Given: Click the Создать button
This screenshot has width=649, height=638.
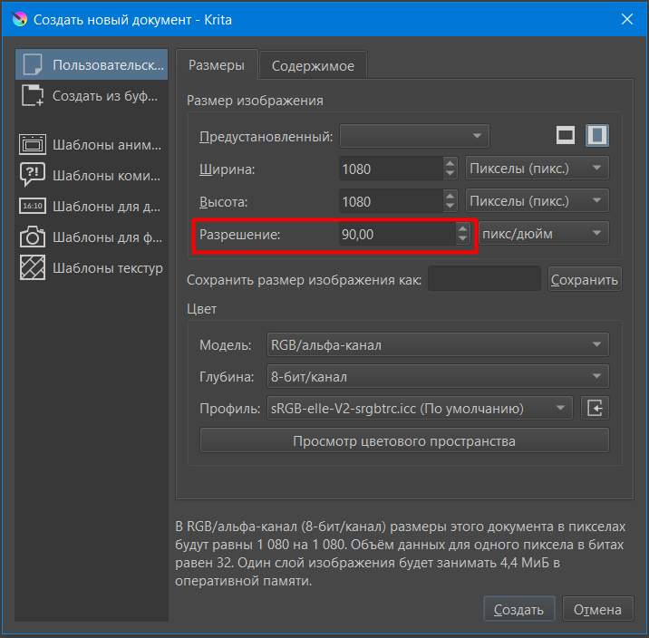Looking at the screenshot, I should pyautogui.click(x=518, y=610).
